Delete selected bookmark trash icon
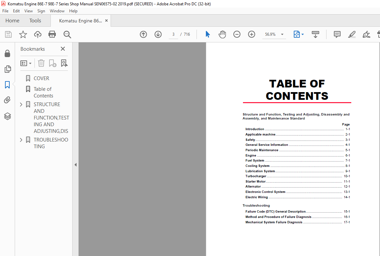 click(41, 63)
